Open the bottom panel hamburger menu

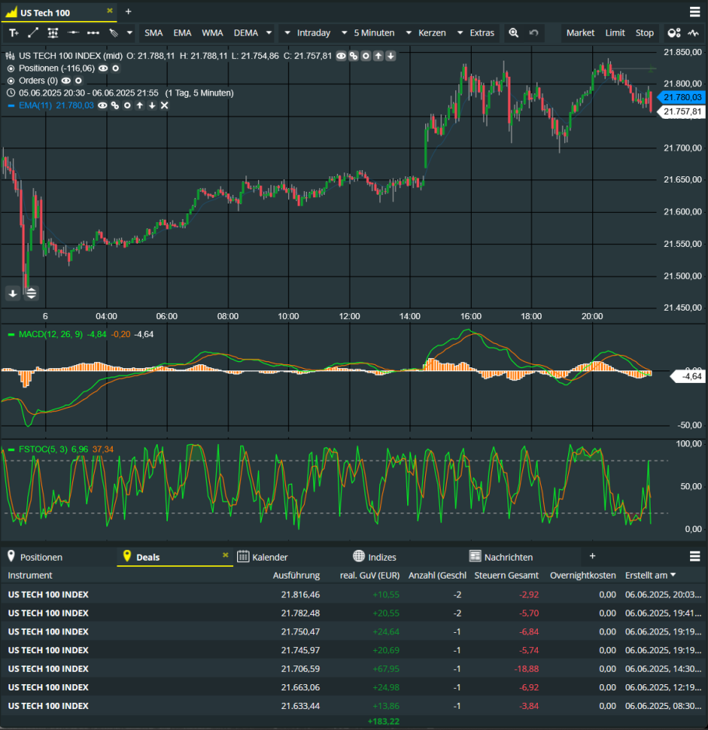pos(695,556)
